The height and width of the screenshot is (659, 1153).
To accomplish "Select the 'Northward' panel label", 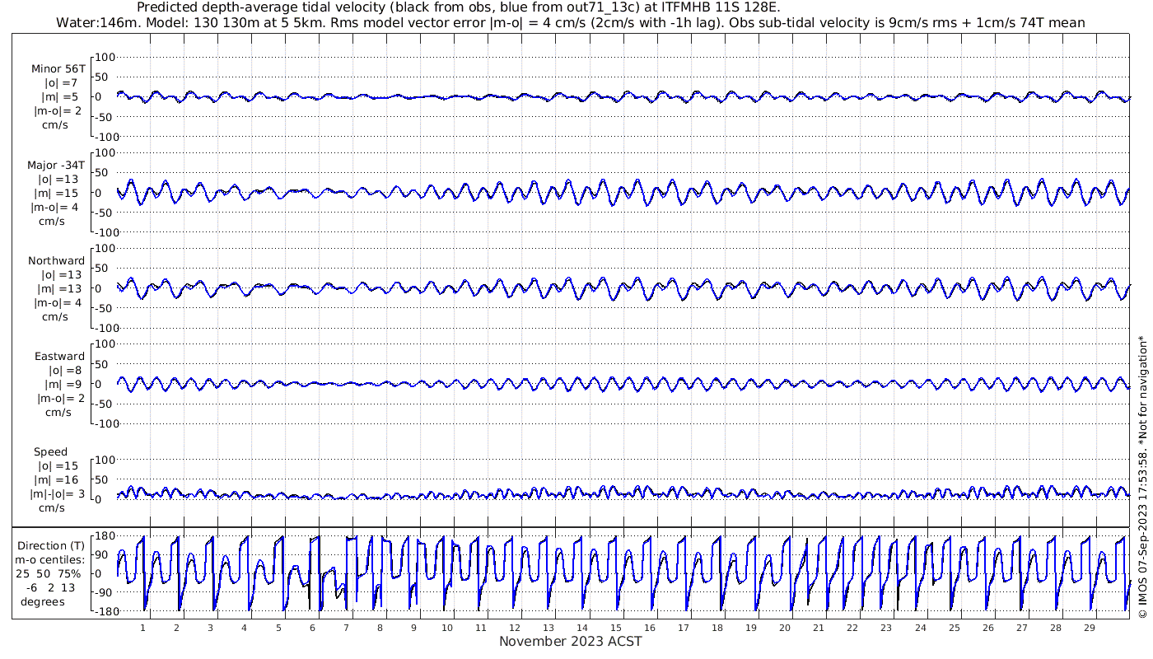I will 56,260.
